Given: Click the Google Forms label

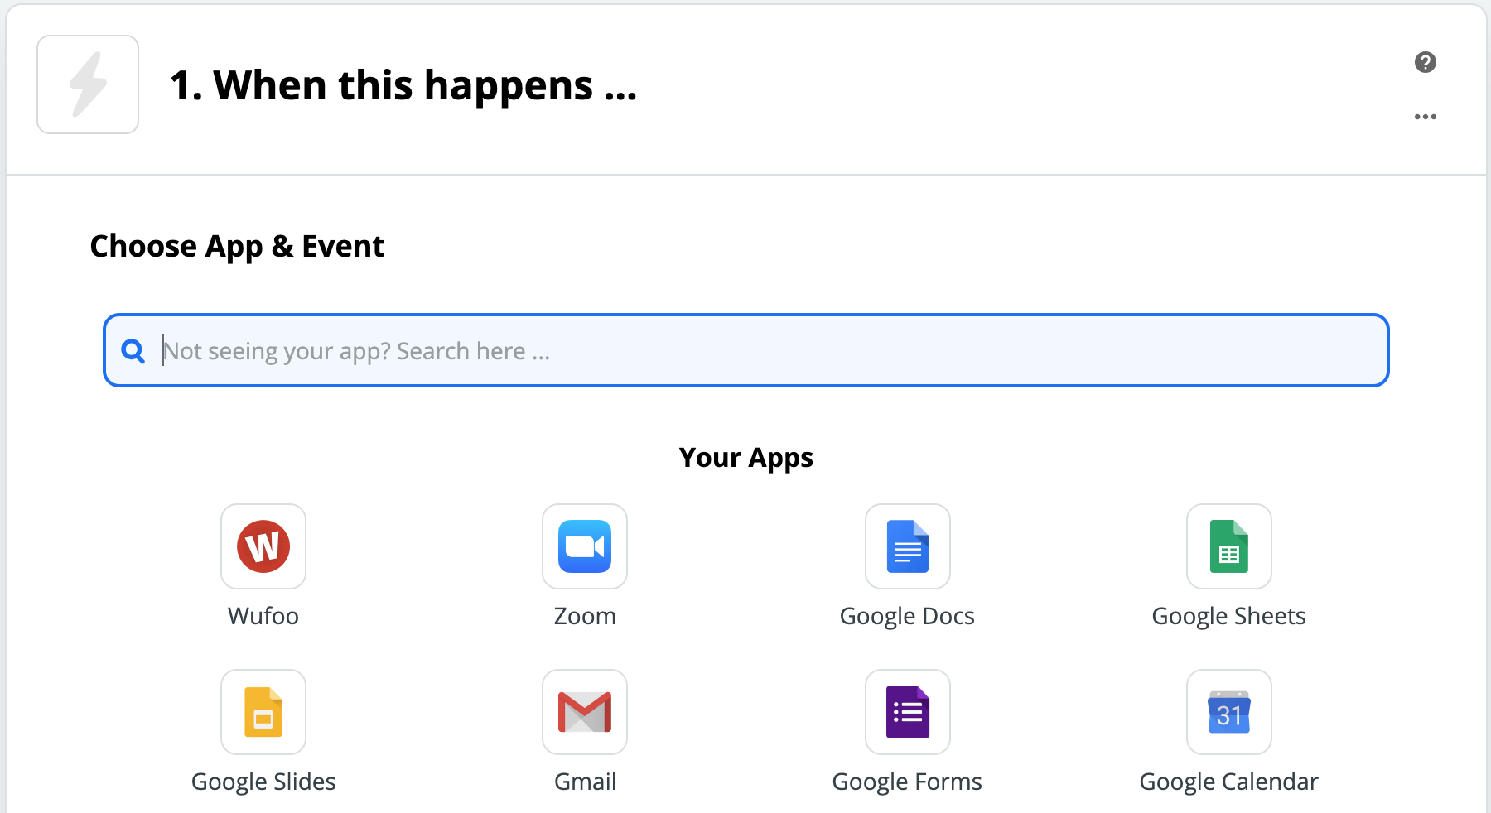Looking at the screenshot, I should tap(907, 781).
